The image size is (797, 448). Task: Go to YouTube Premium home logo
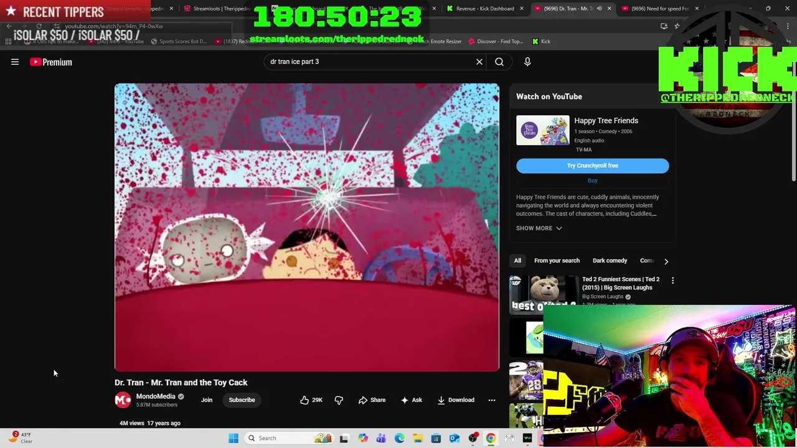coord(51,62)
